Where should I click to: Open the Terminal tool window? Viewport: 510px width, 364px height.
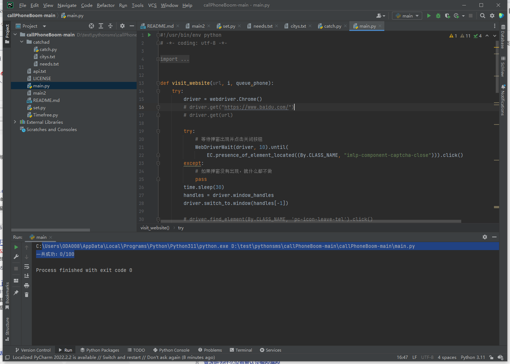[x=240, y=350]
